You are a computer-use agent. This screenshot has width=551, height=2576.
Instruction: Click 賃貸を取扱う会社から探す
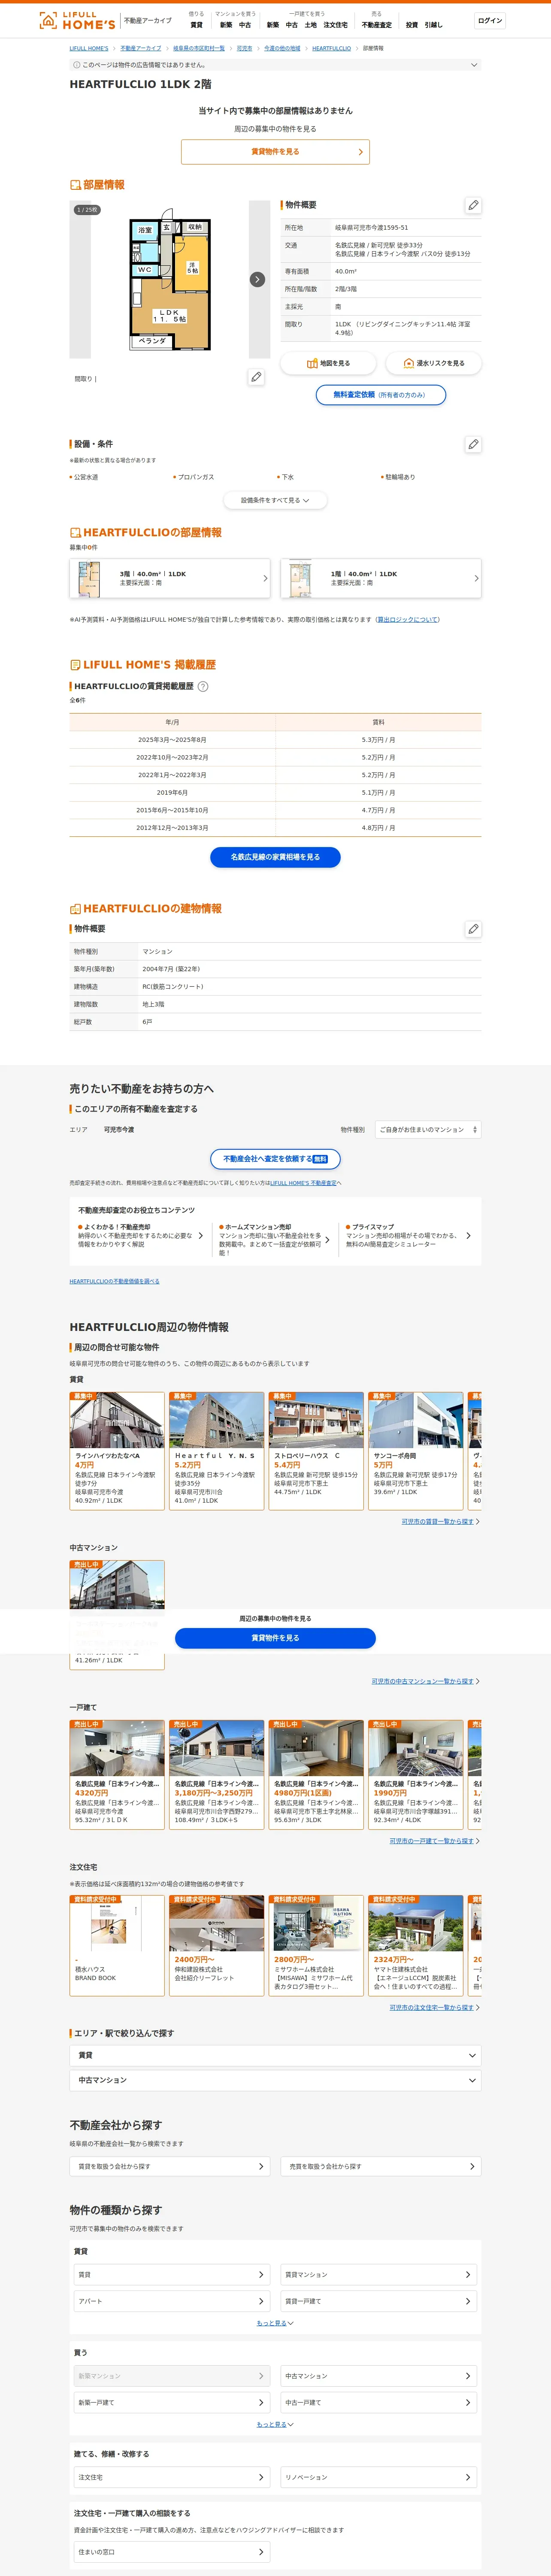tap(170, 2166)
